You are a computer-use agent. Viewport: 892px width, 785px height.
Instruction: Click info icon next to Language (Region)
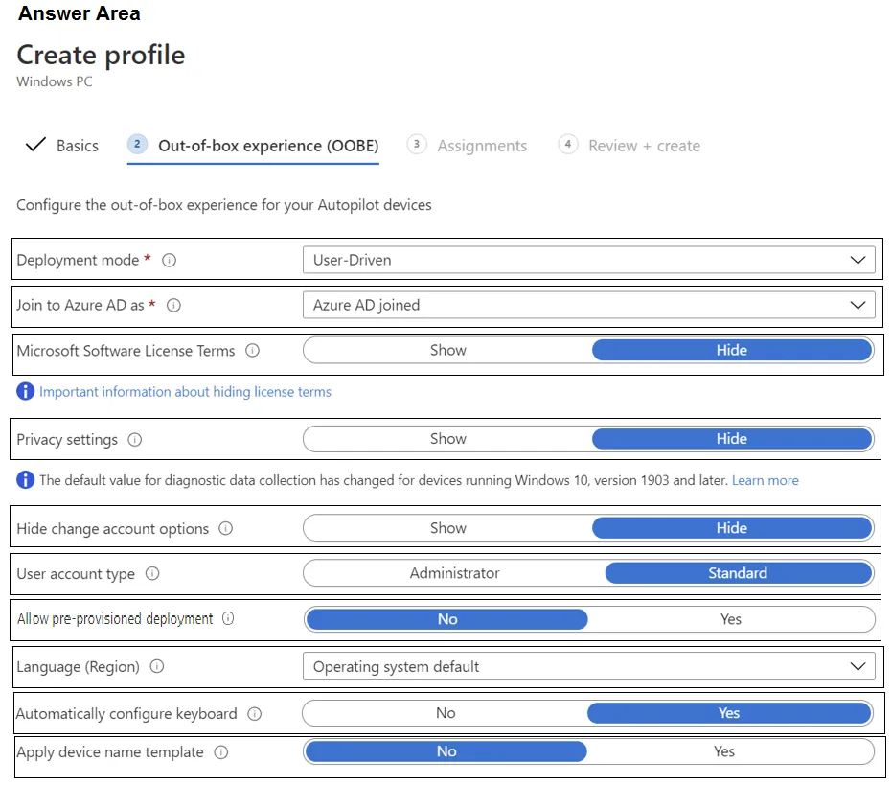click(x=157, y=666)
